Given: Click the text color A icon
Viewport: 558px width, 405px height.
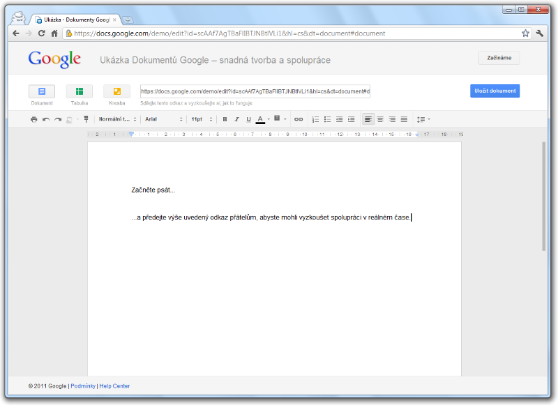Looking at the screenshot, I should point(260,119).
